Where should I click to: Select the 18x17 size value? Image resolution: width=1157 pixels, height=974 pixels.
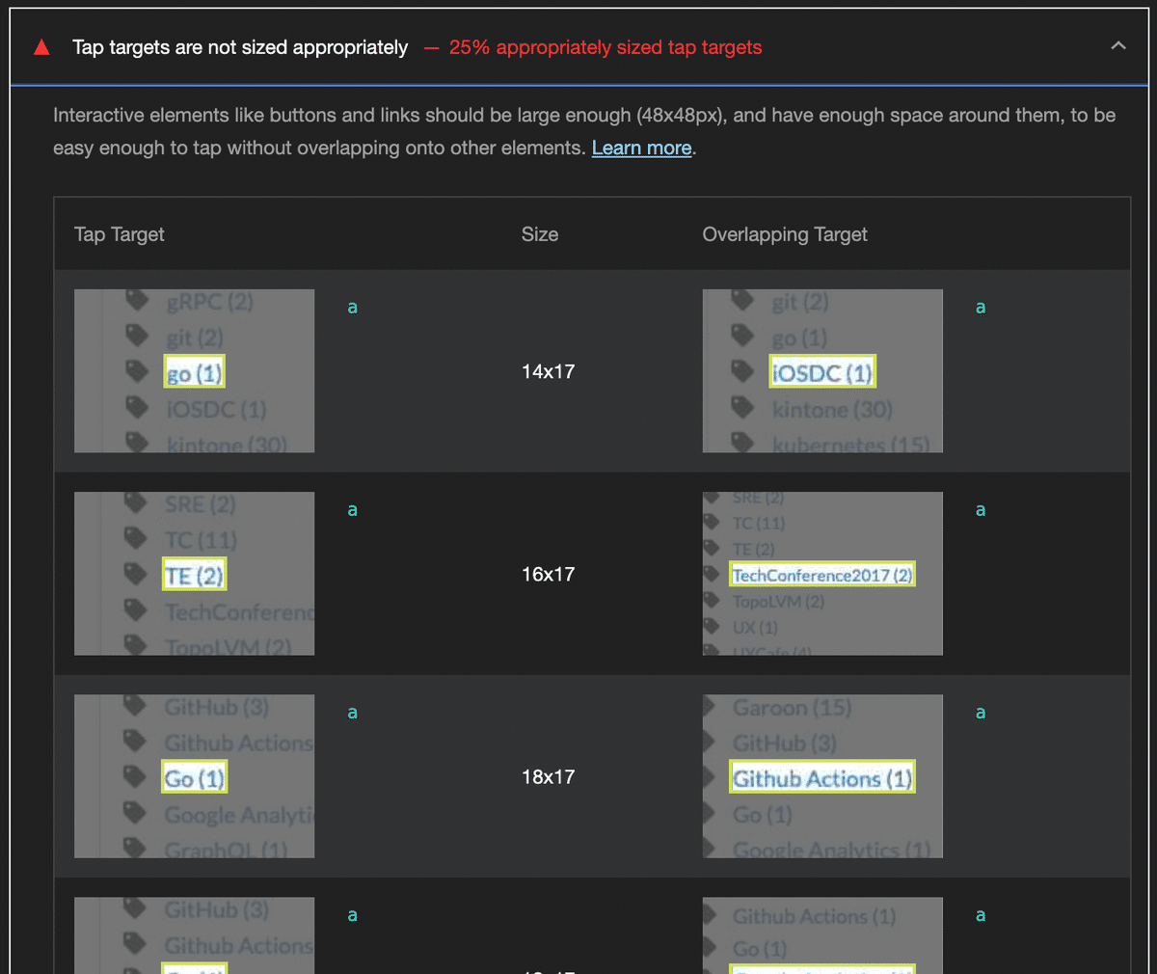pos(548,776)
